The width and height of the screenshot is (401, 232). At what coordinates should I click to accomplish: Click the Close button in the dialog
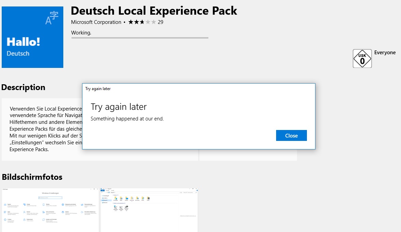pyautogui.click(x=291, y=136)
